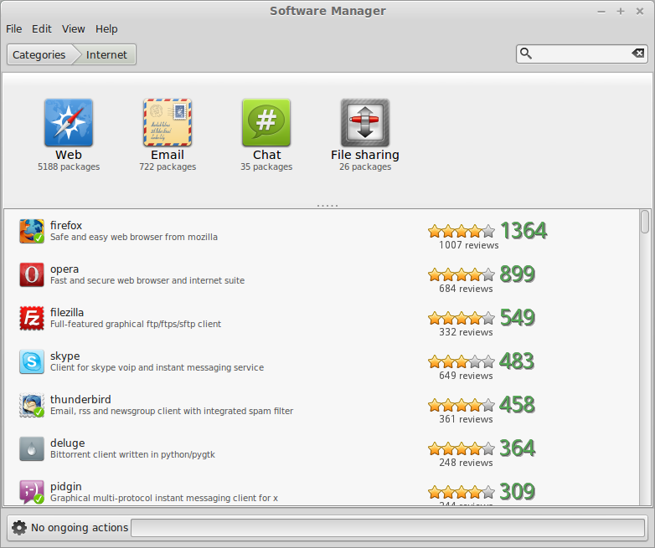Click deluge star rating

pos(462,448)
